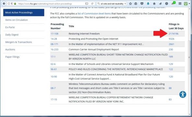Focus the browser search box
Screen dimensions: 192x117
112,4
